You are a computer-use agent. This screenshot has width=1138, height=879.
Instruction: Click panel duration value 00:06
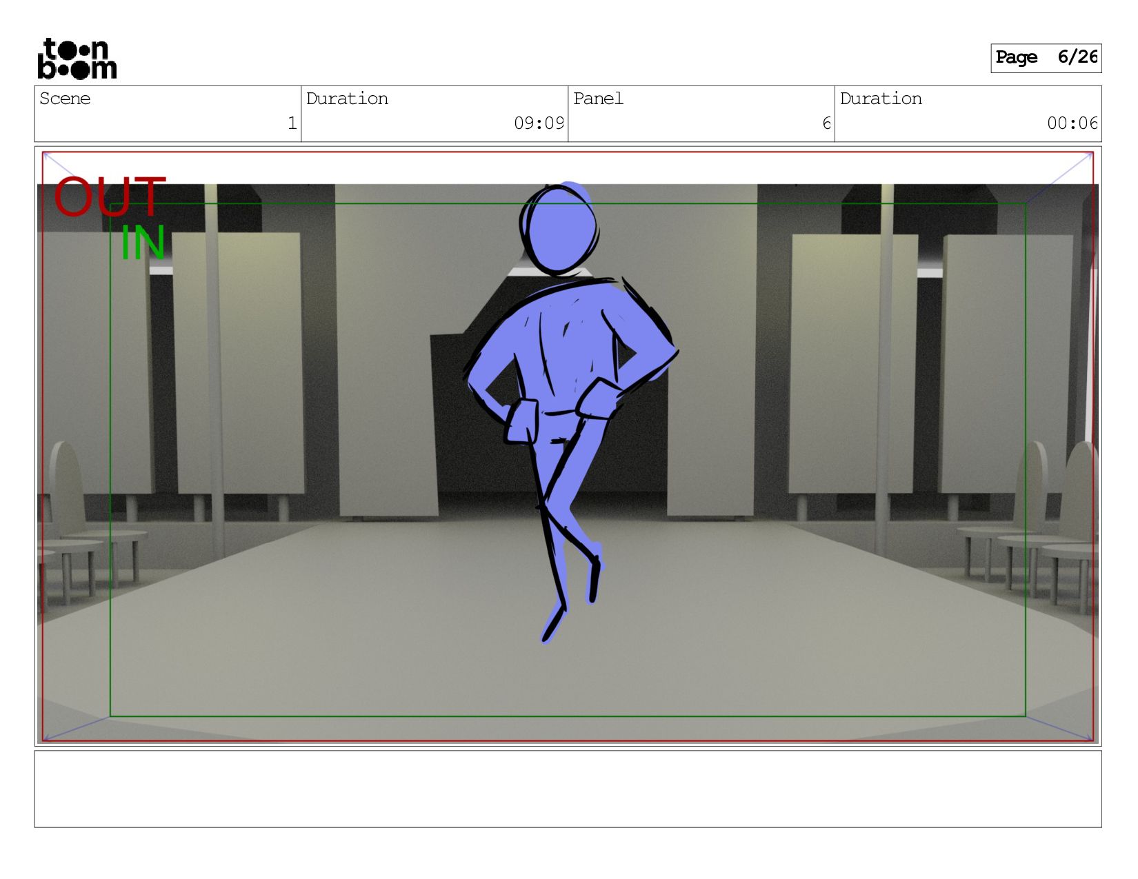(1072, 123)
